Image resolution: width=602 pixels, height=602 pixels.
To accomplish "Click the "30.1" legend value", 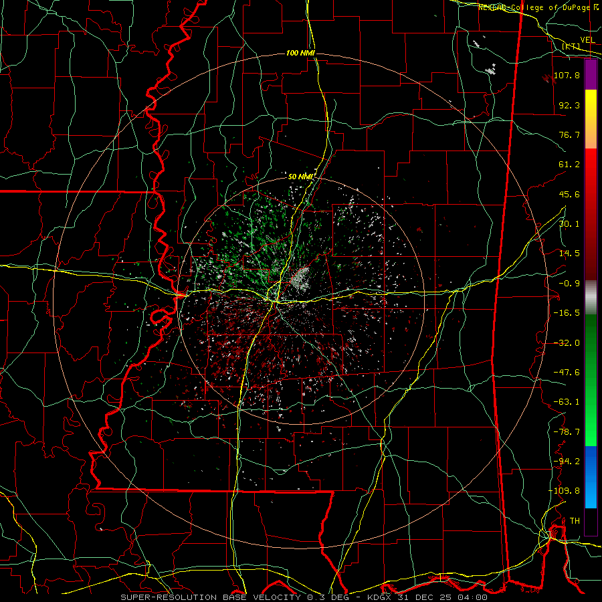I will tap(569, 224).
